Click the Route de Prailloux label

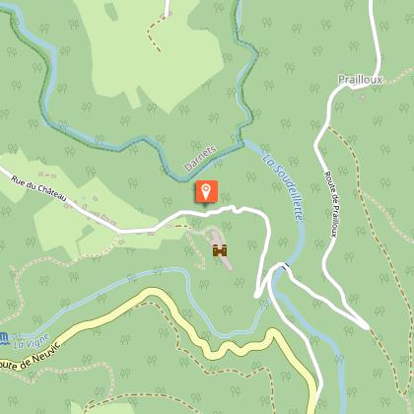(331, 204)
